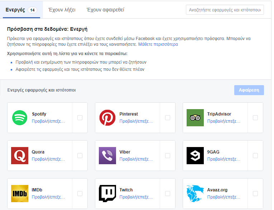Open Προβολή/επεξε... link under Spotify
The height and width of the screenshot is (210, 274).
[x=48, y=121]
